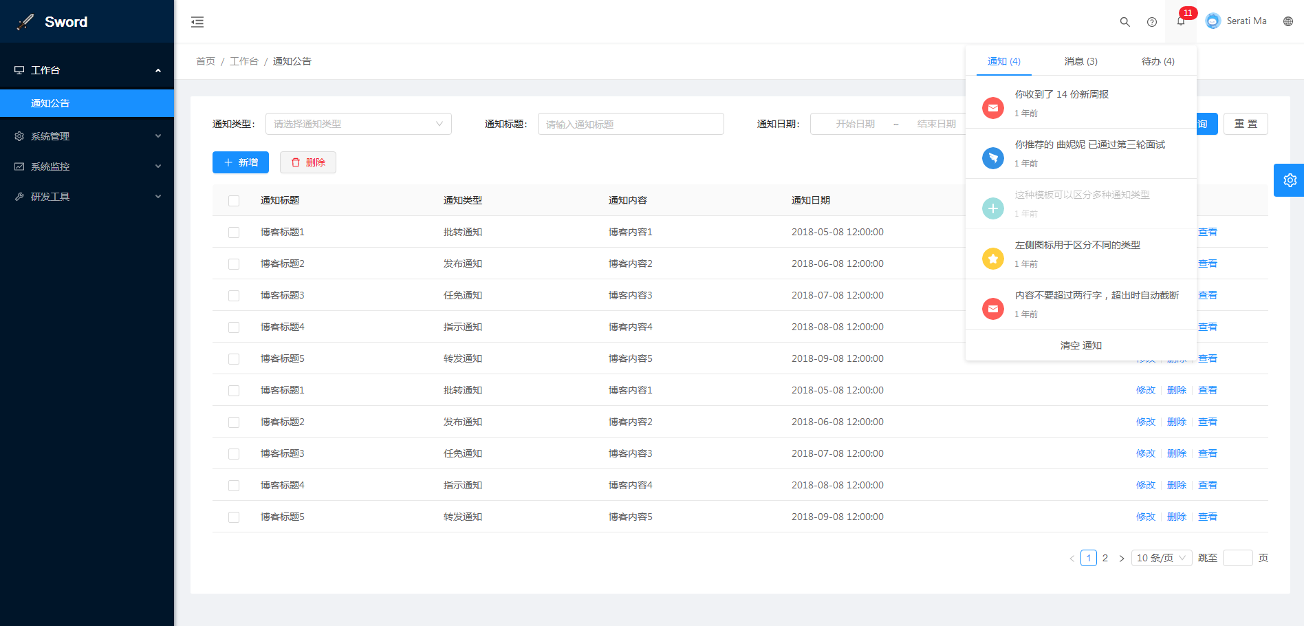Expand the 系统管理 sidebar menu
Screen dimensions: 1304x626
pyautogui.click(x=87, y=136)
